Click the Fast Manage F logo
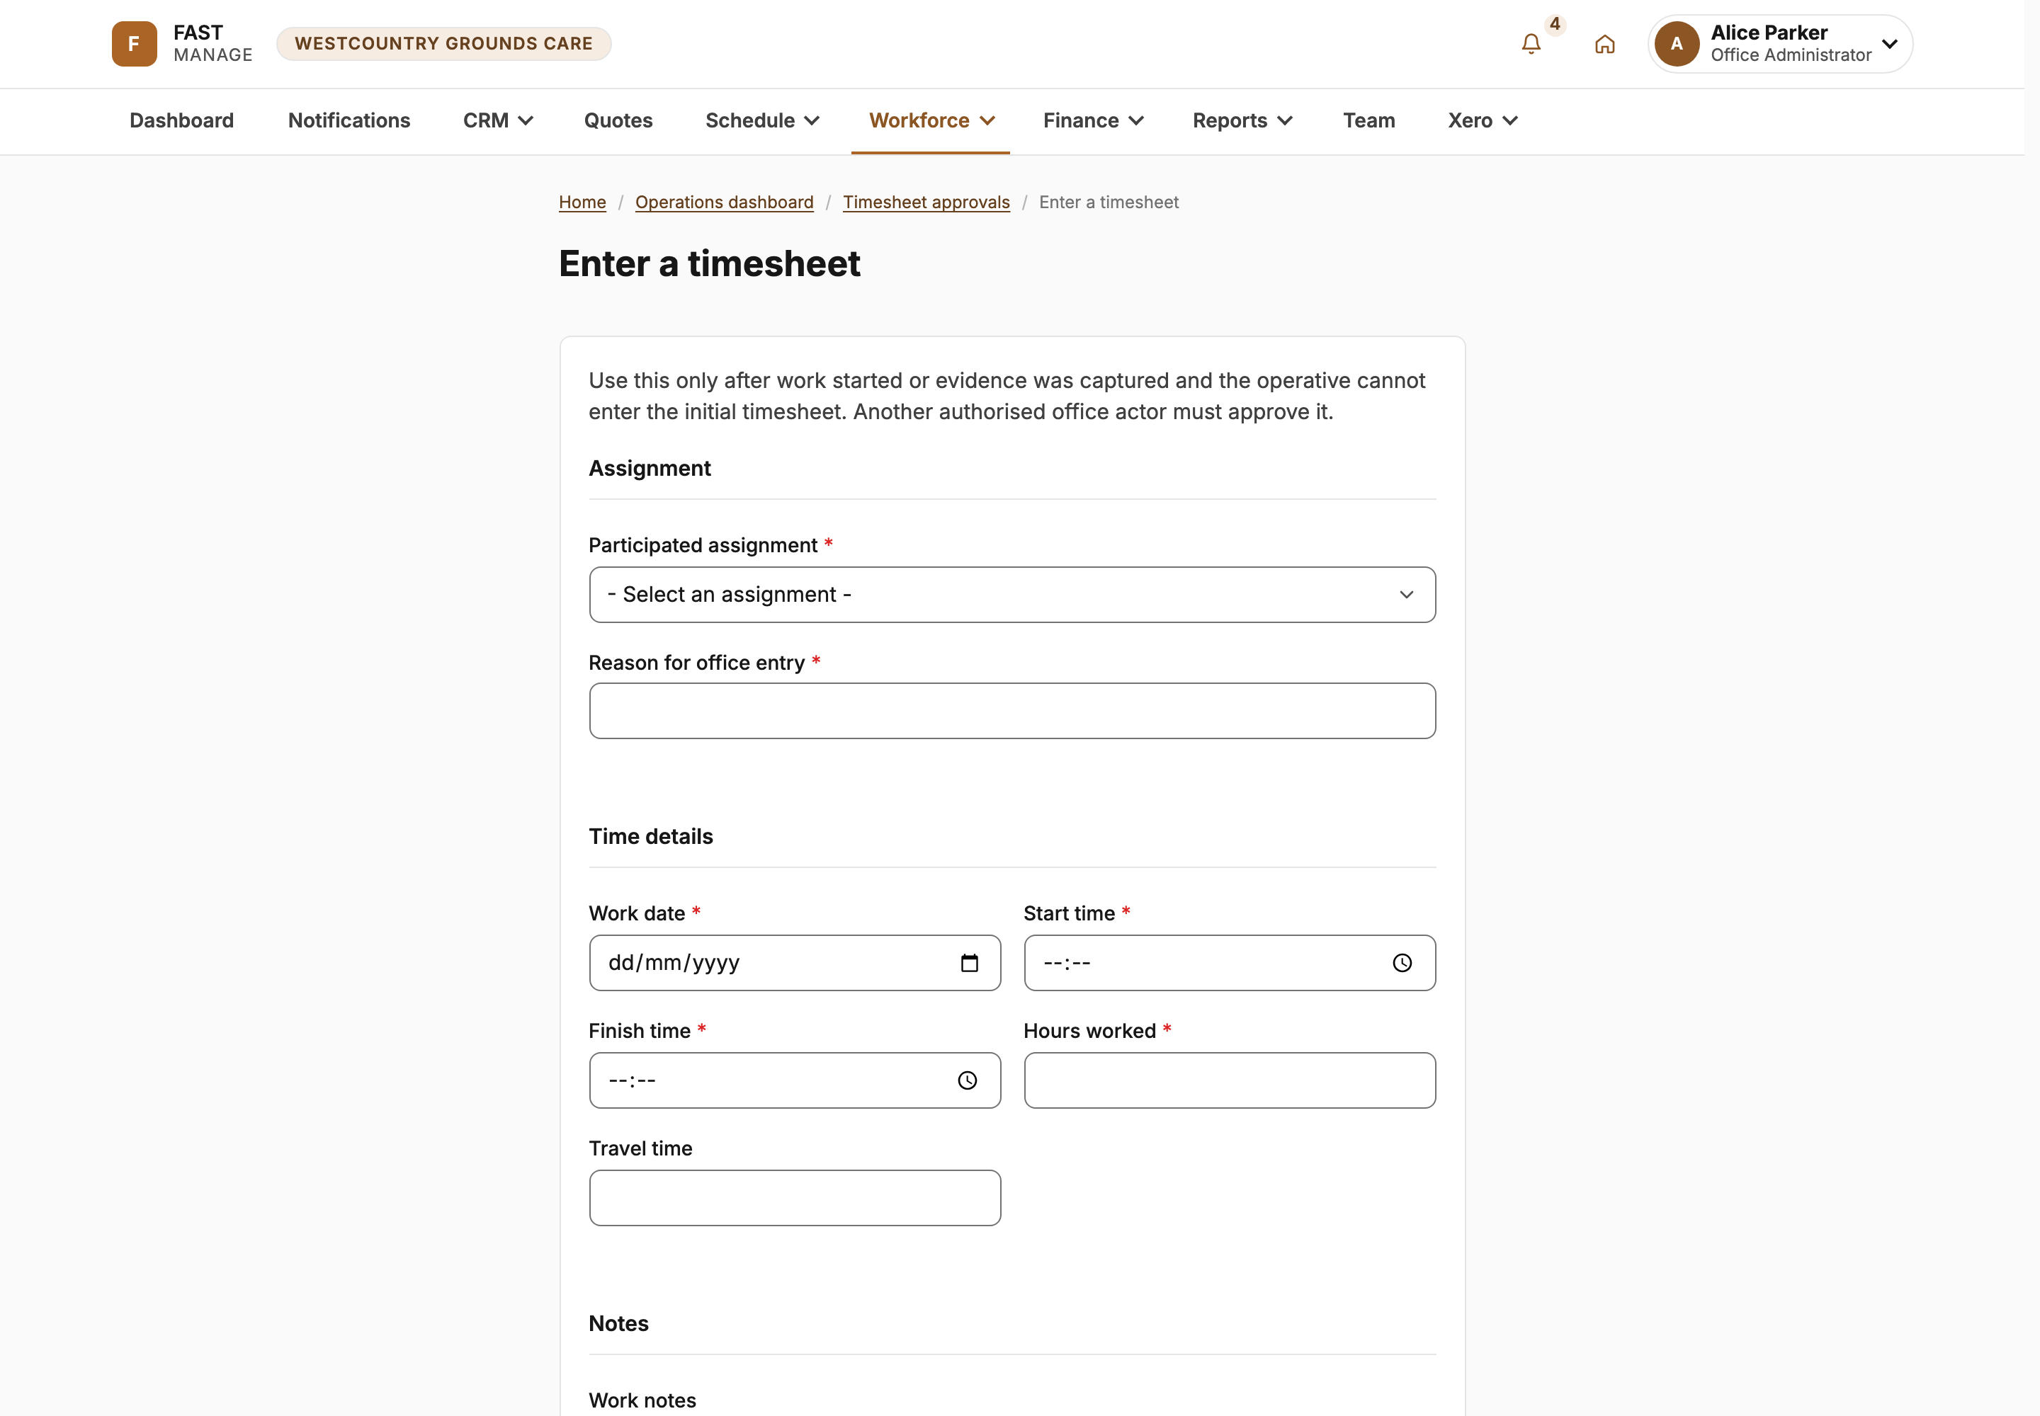Screen dimensions: 2040x1416 tap(134, 43)
